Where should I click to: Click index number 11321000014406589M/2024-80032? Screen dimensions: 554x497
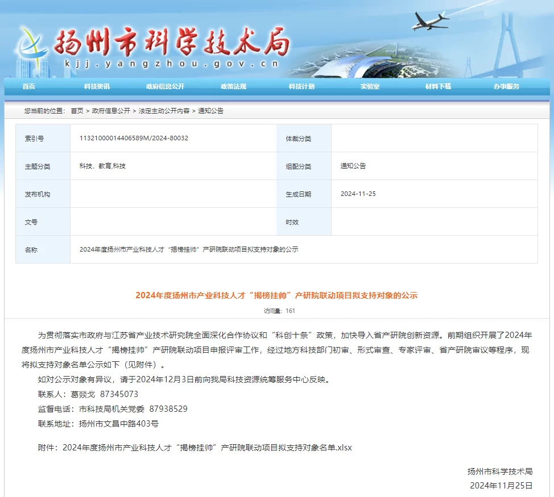[134, 138]
